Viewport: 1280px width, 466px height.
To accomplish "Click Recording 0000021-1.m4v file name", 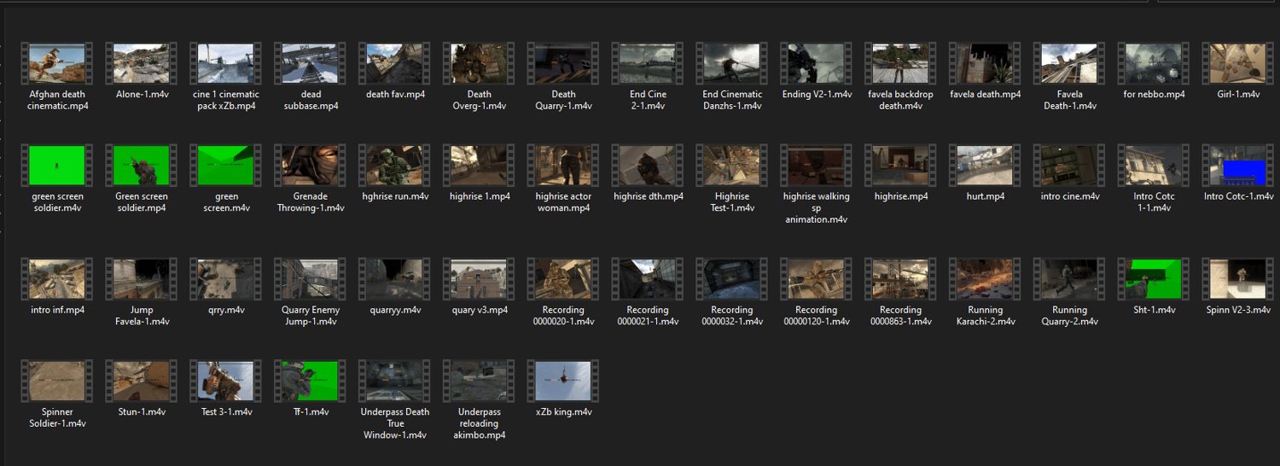I will (649, 316).
